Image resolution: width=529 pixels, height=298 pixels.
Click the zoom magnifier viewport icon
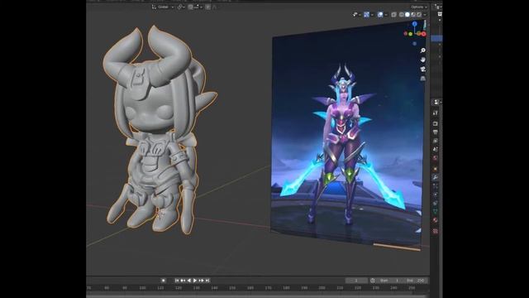point(422,50)
